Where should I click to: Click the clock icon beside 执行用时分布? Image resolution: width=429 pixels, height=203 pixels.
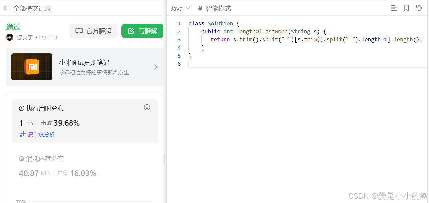[x=22, y=108]
